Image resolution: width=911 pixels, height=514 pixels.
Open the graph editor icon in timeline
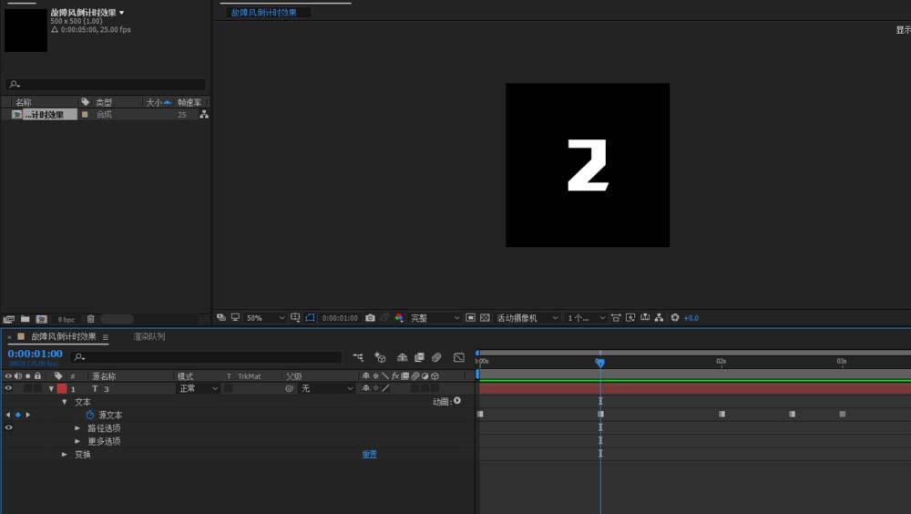[x=459, y=357]
